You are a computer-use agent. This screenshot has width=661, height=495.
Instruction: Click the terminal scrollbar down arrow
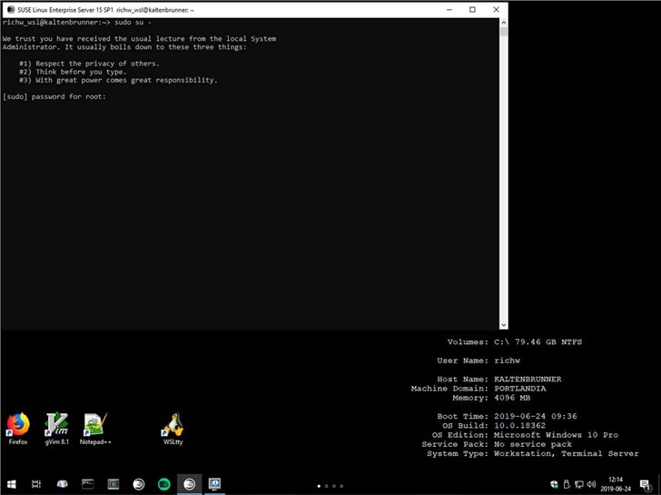pos(503,325)
